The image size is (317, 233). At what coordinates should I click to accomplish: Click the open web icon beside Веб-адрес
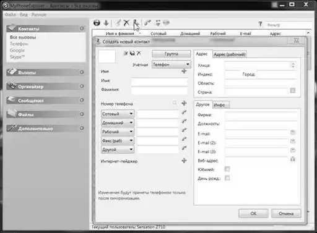click(x=293, y=159)
